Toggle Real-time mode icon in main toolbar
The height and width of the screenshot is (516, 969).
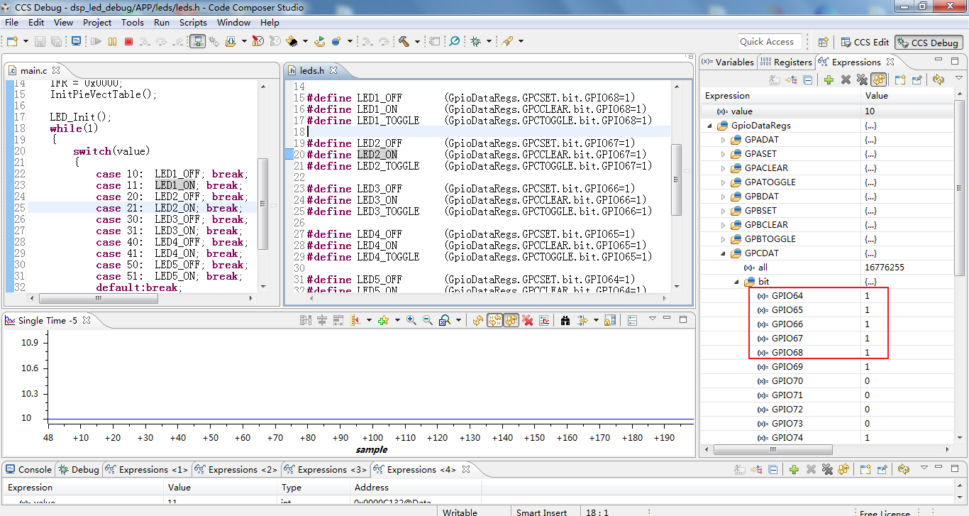(x=198, y=42)
